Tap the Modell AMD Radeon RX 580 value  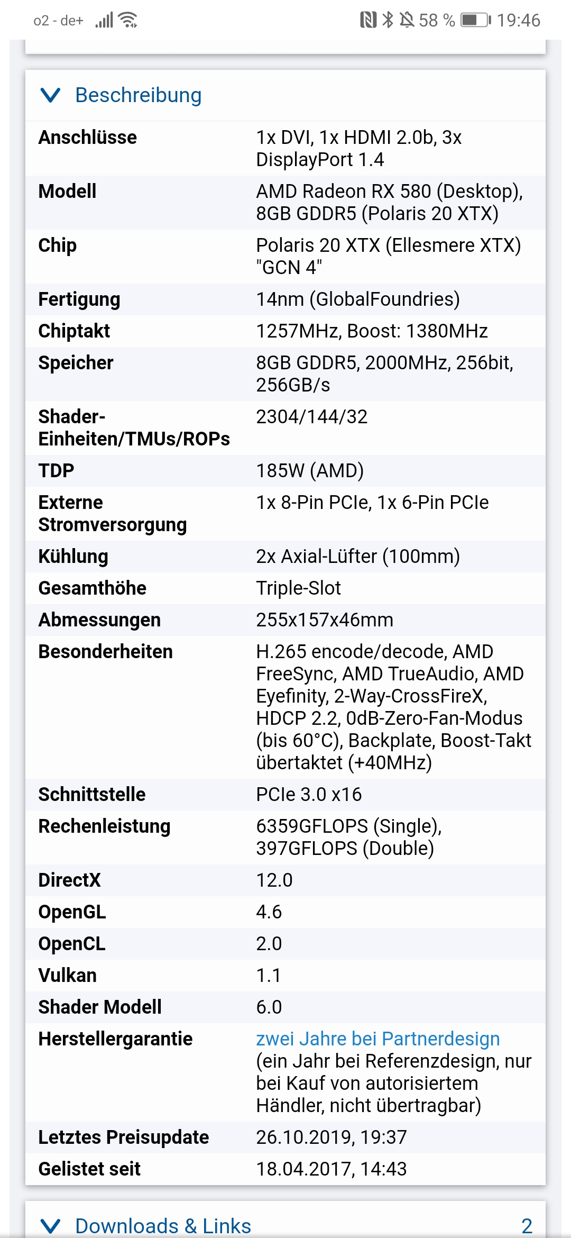click(390, 203)
